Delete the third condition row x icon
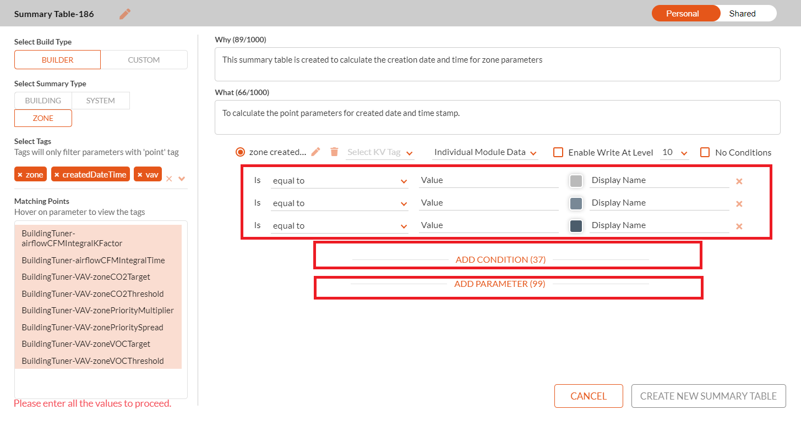This screenshot has height=421, width=801. 739,226
